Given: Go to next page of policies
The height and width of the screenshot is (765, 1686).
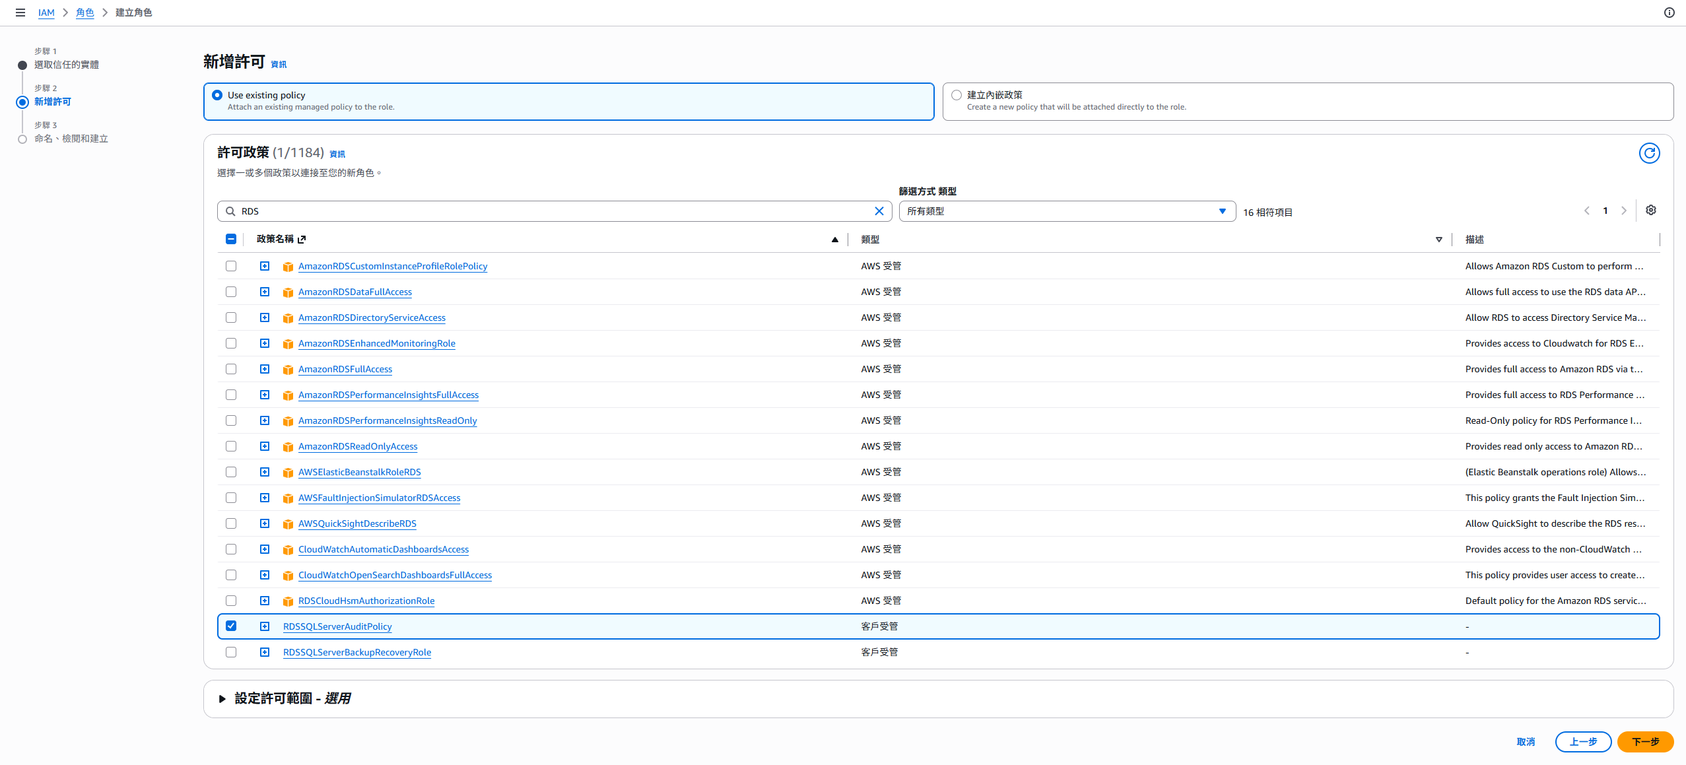Looking at the screenshot, I should pyautogui.click(x=1624, y=211).
